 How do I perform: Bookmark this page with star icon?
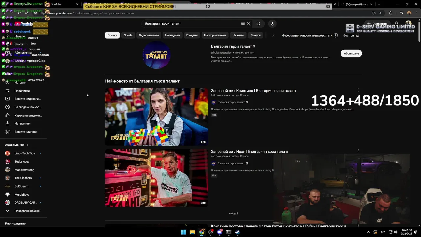point(380,13)
